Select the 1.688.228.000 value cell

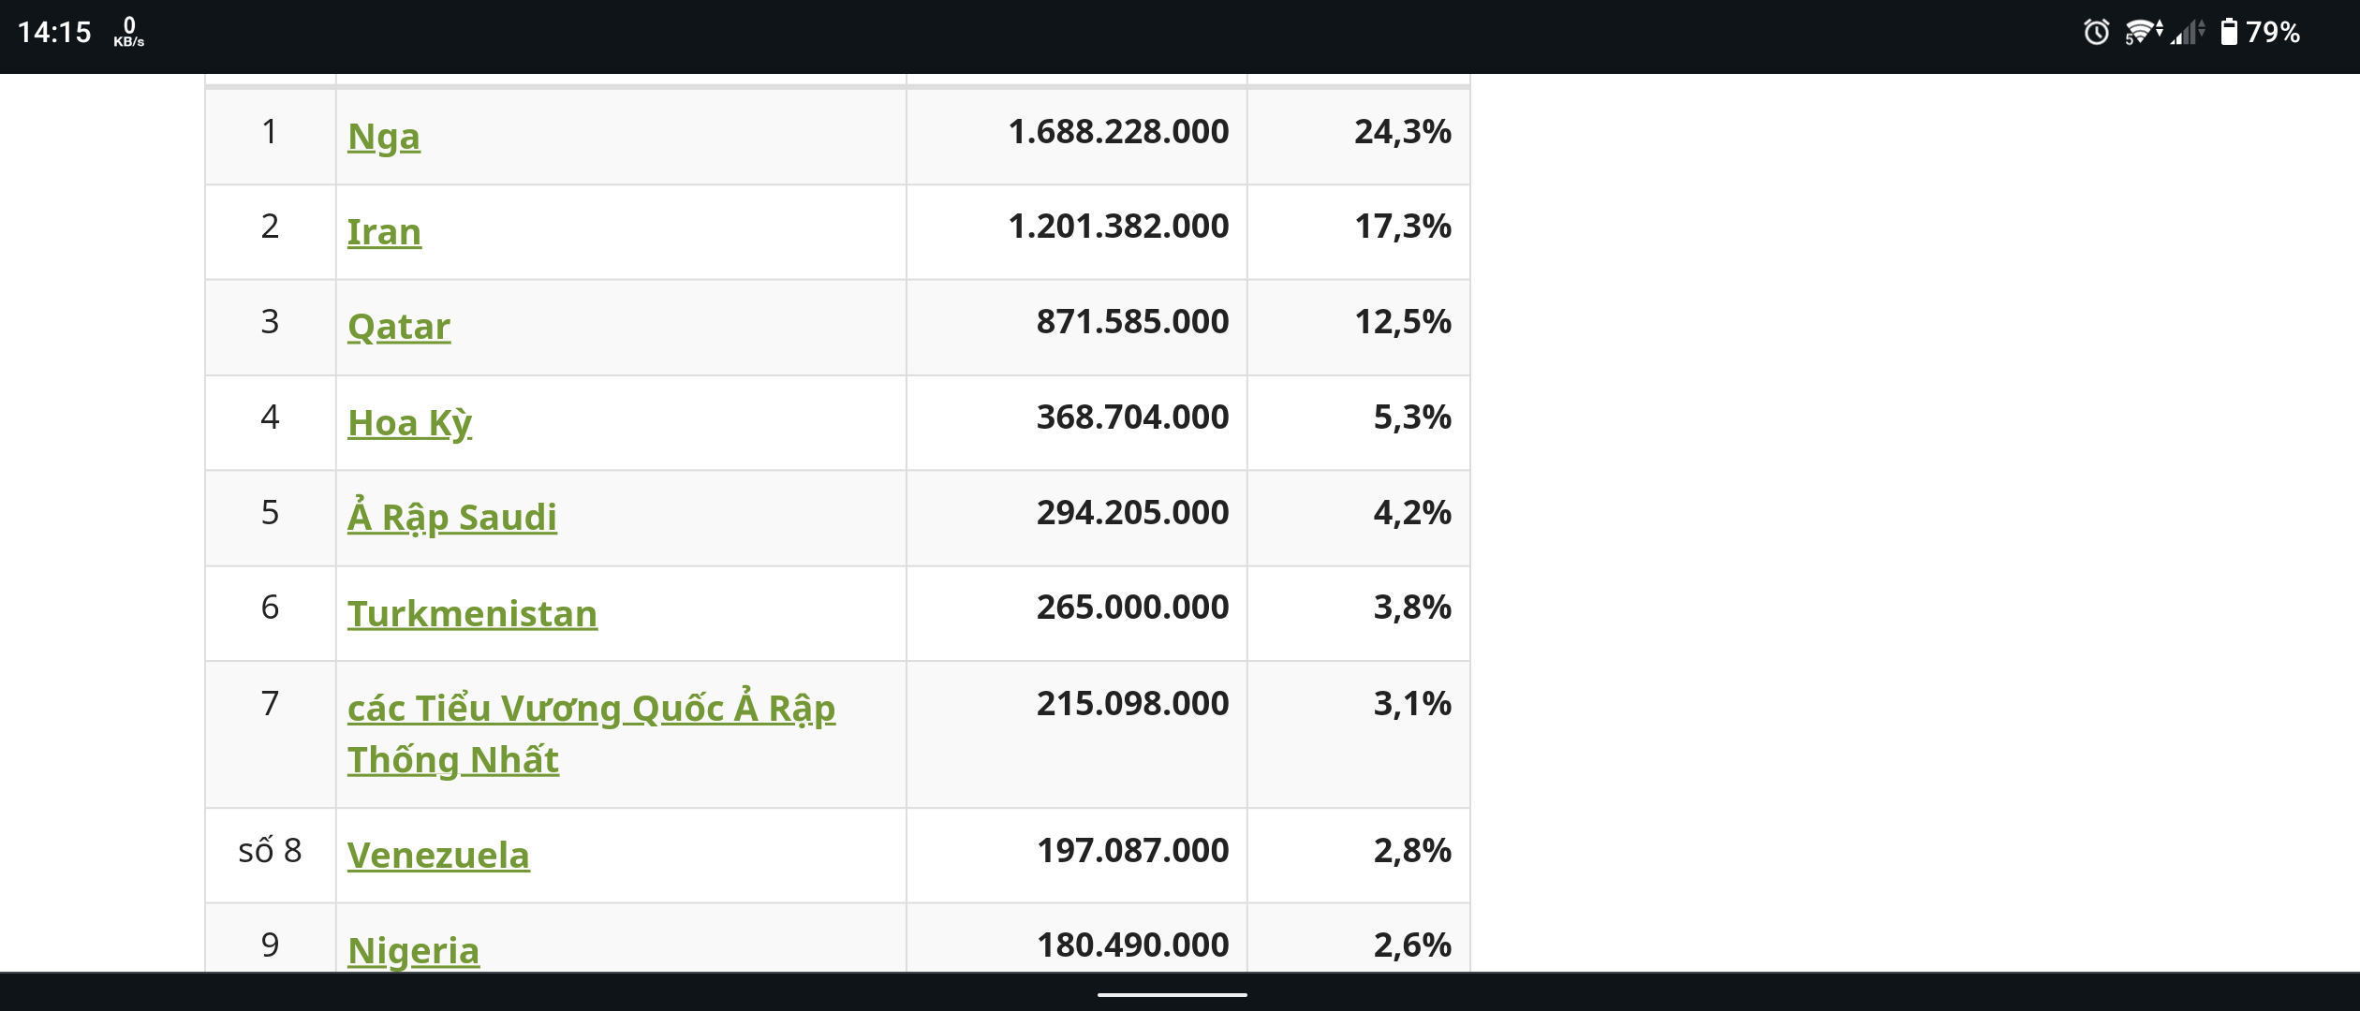1118,132
